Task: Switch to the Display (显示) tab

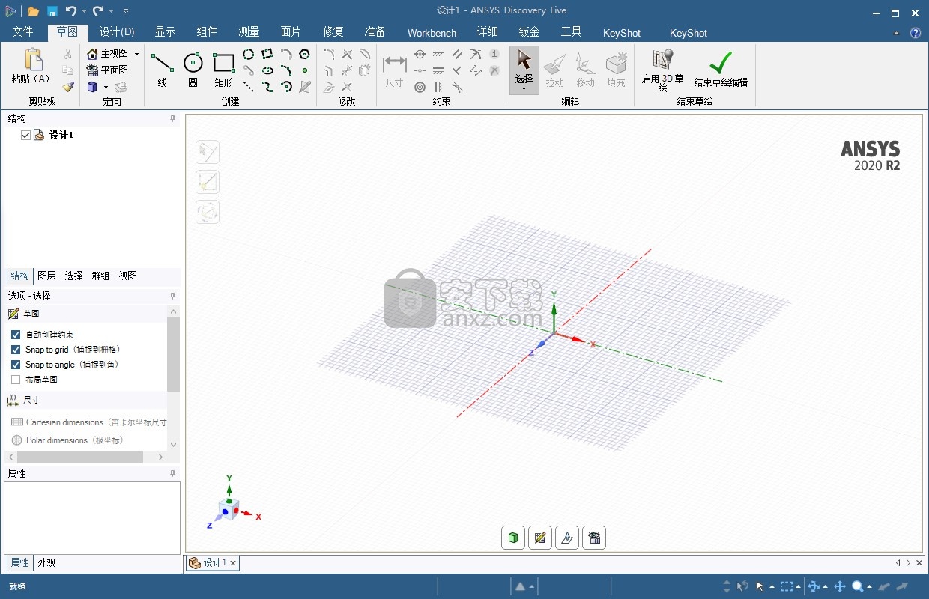Action: click(165, 32)
